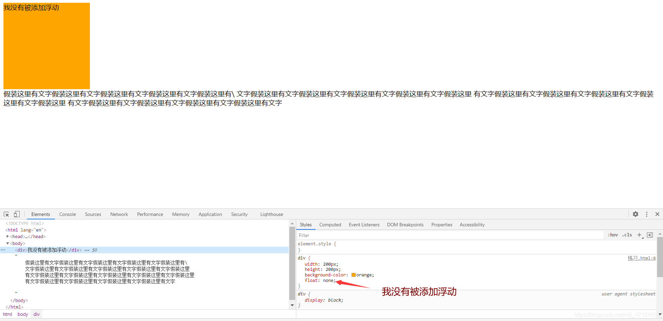Expand the head element node
Viewport: 663px width, 321px height.
(8, 236)
